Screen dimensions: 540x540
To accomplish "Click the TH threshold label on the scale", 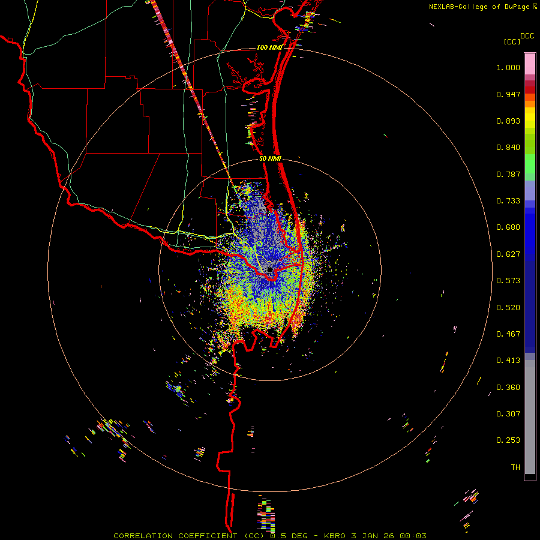I will 515,467.
